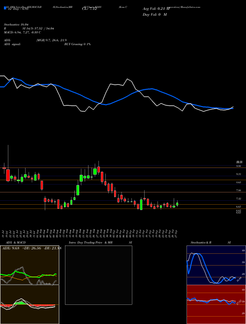Click the red RSI chart panel
Viewport: 246px width, 324px height.
pyautogui.click(x=216, y=304)
